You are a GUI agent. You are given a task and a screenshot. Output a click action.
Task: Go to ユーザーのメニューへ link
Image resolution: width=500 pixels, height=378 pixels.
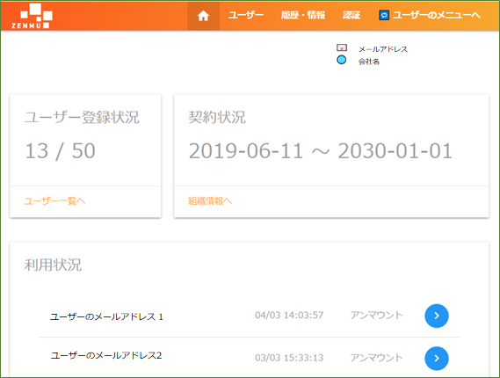pyautogui.click(x=437, y=15)
